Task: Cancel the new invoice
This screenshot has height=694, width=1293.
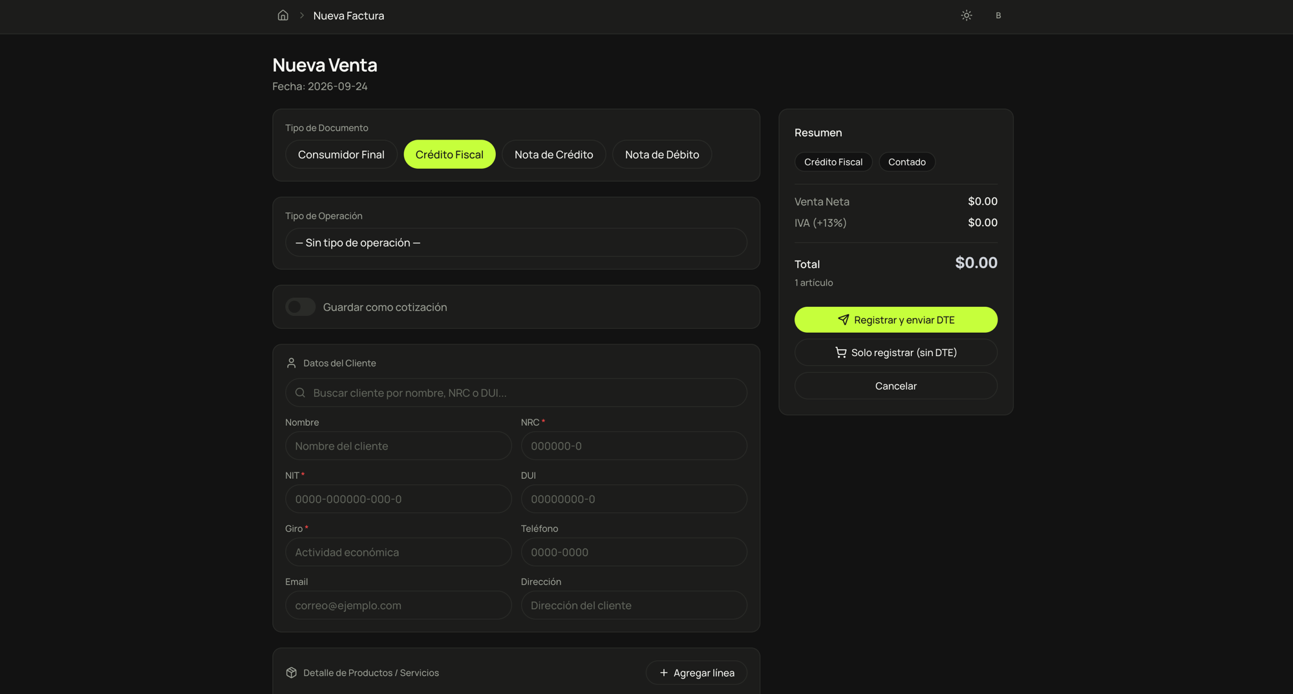Action: coord(895,386)
